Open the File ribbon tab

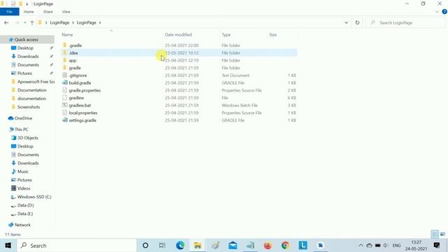9,12
